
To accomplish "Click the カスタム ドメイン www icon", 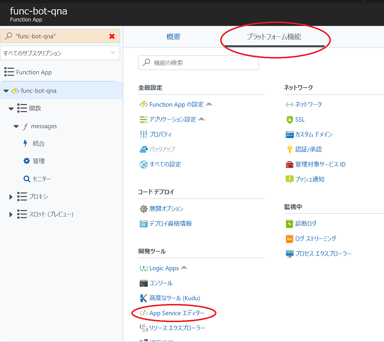I will 289,134.
